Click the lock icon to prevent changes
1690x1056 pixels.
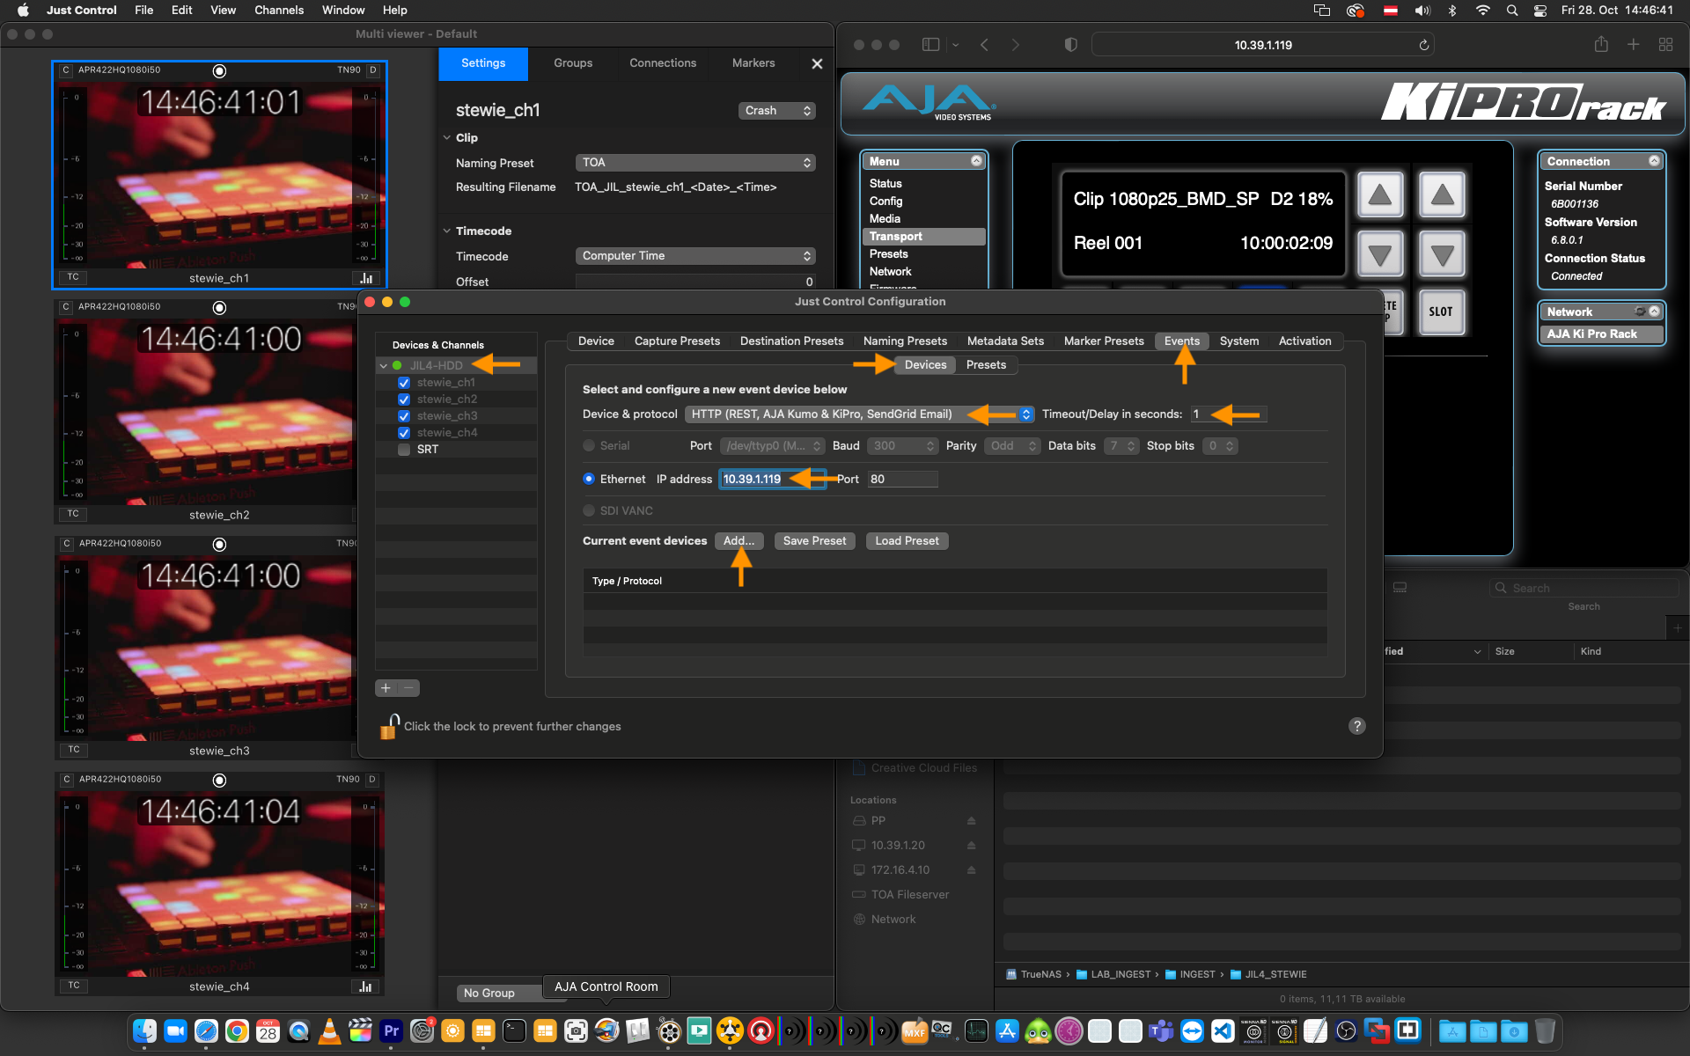tap(389, 726)
